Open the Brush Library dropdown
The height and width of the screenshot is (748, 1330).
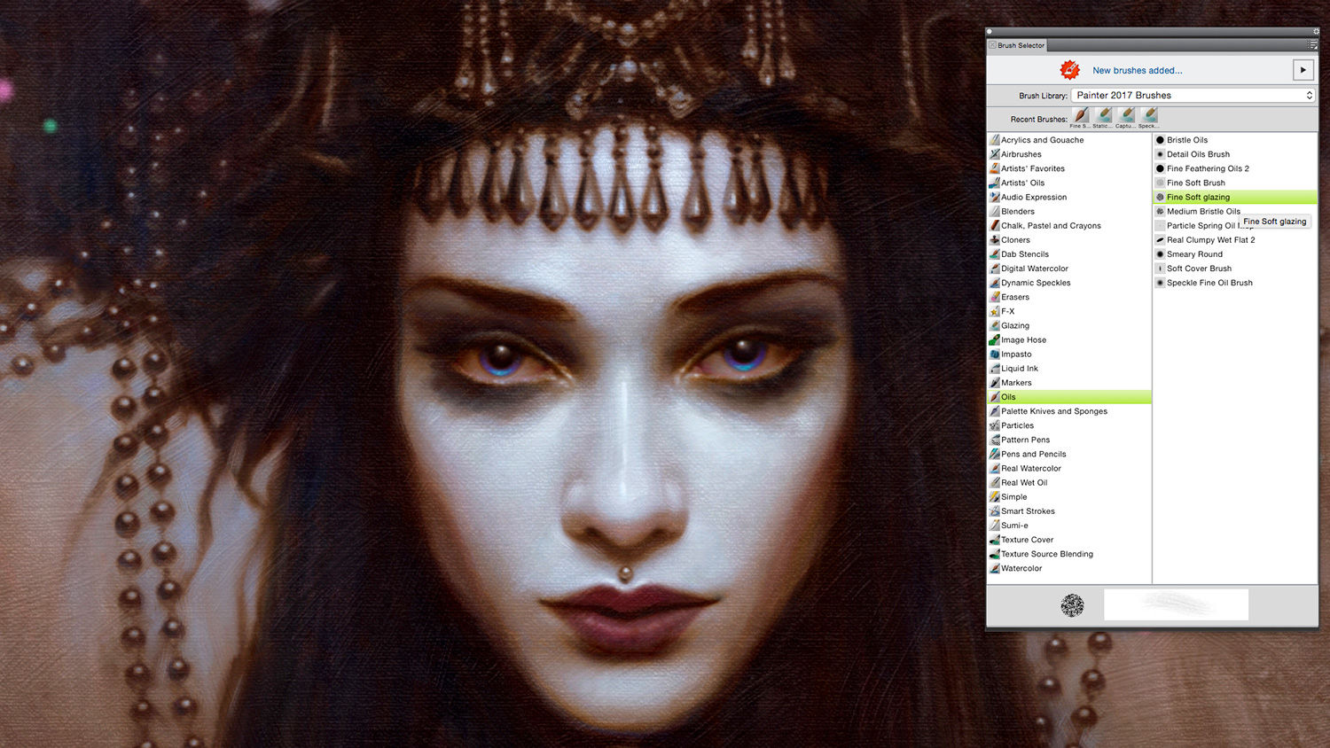[x=1193, y=95]
